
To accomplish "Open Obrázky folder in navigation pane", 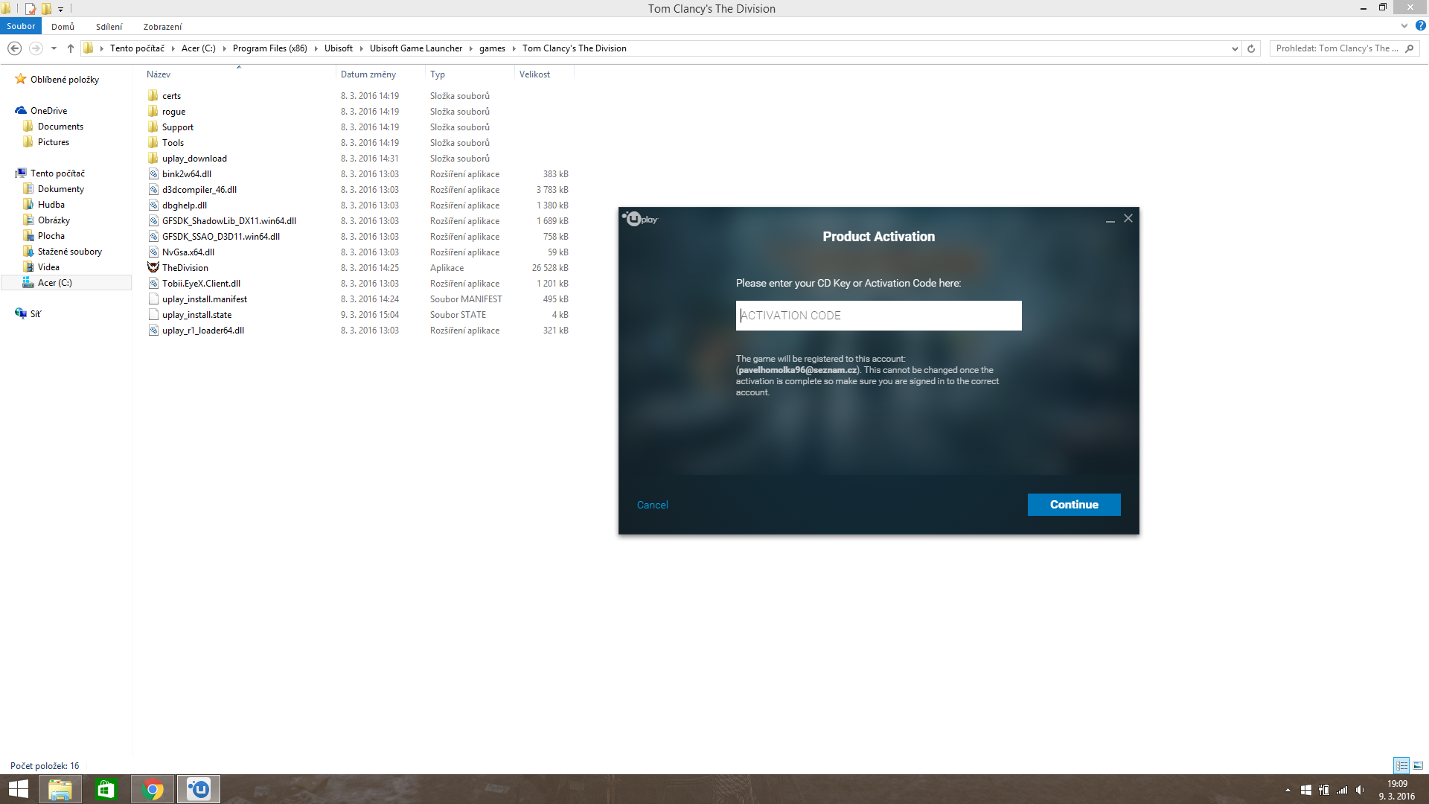I will (54, 220).
